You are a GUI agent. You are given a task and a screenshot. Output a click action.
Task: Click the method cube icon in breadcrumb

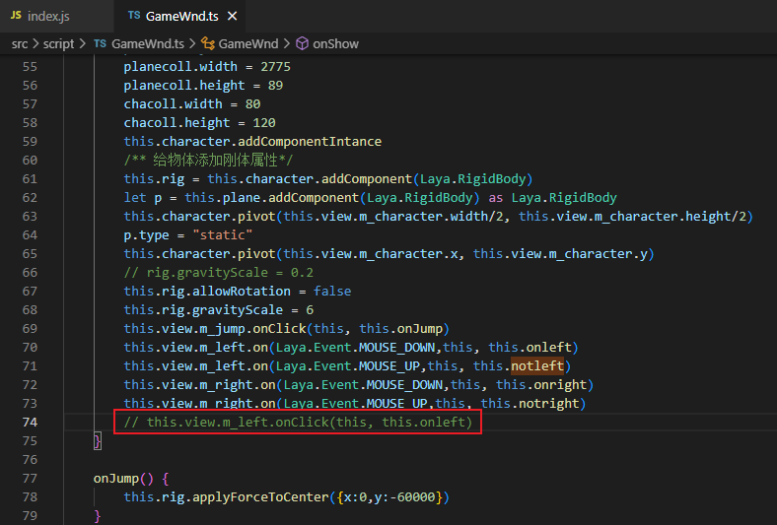click(x=302, y=43)
